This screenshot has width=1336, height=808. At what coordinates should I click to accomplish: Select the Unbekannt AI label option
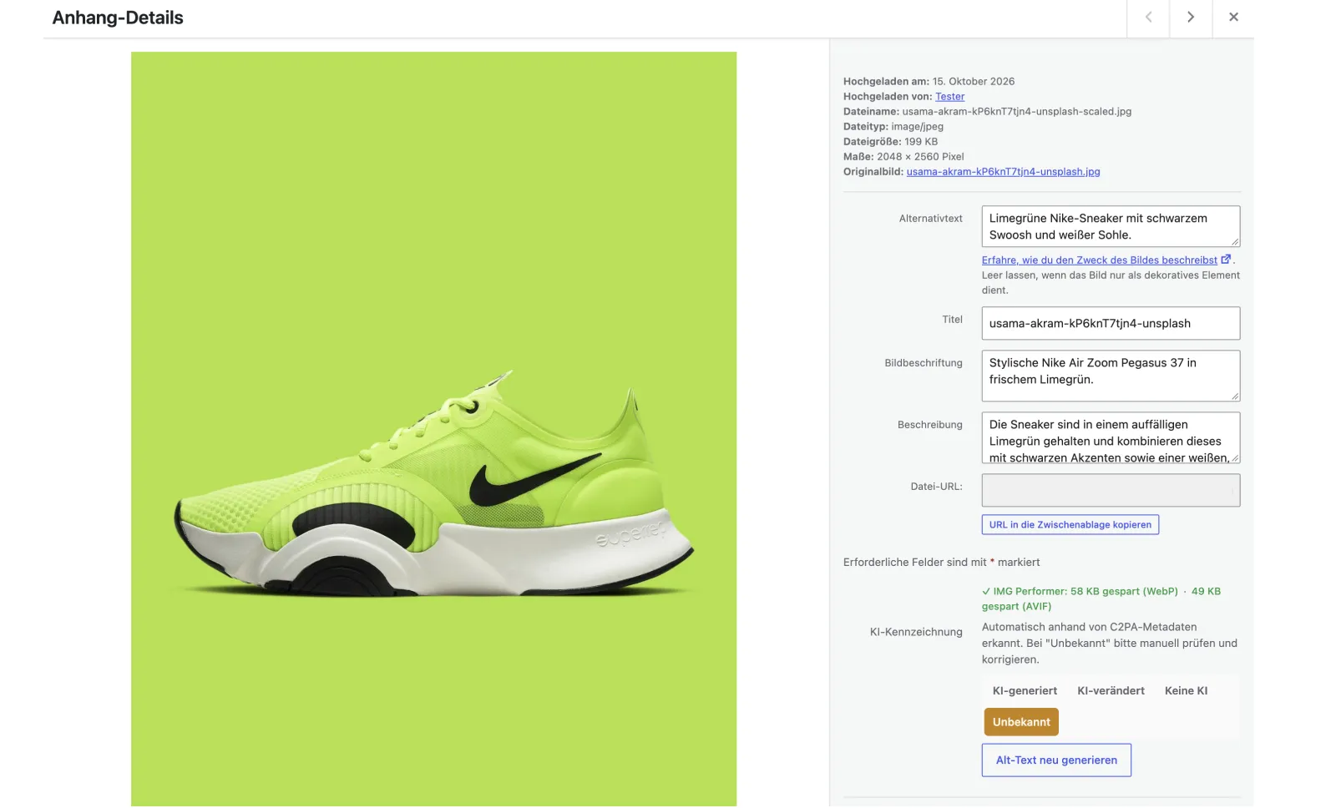pos(1021,722)
